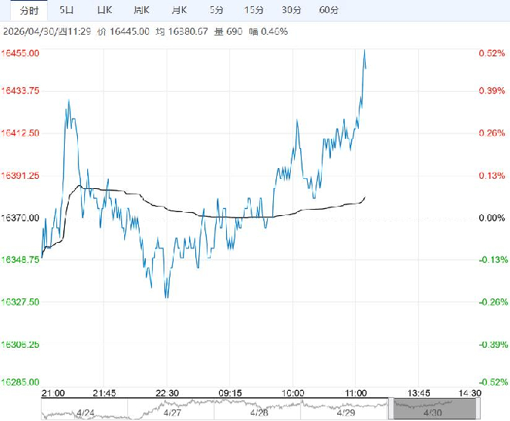
Task: Click the black average line at 09:15
Action: pos(230,217)
